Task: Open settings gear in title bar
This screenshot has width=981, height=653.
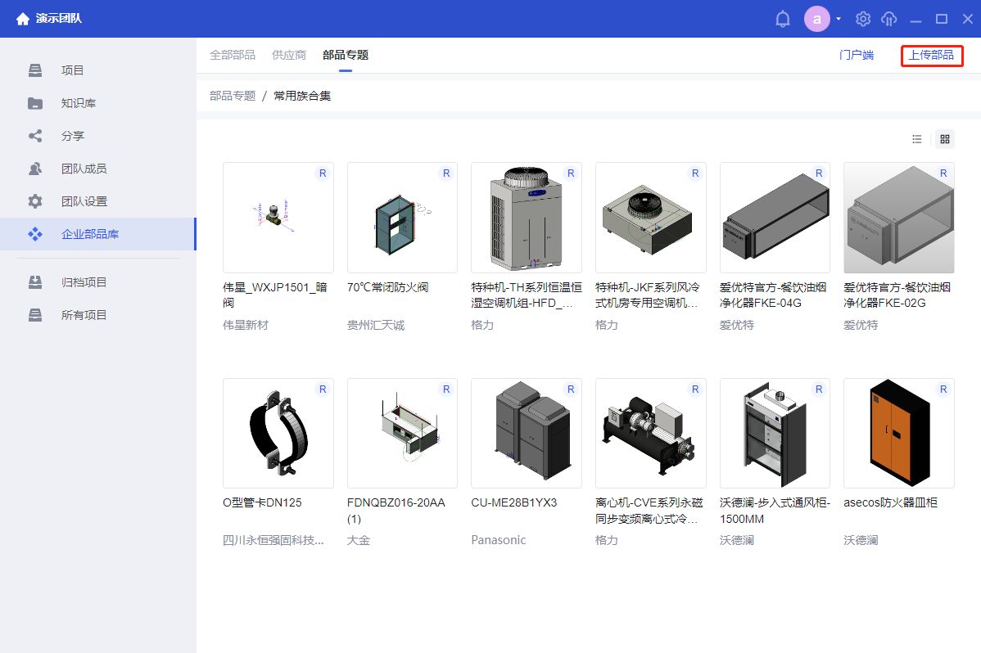Action: click(863, 19)
